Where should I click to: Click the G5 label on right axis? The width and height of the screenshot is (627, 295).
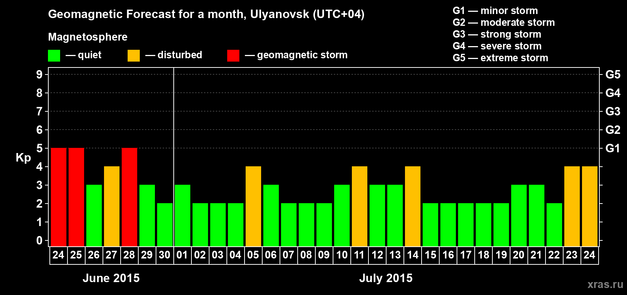613,74
